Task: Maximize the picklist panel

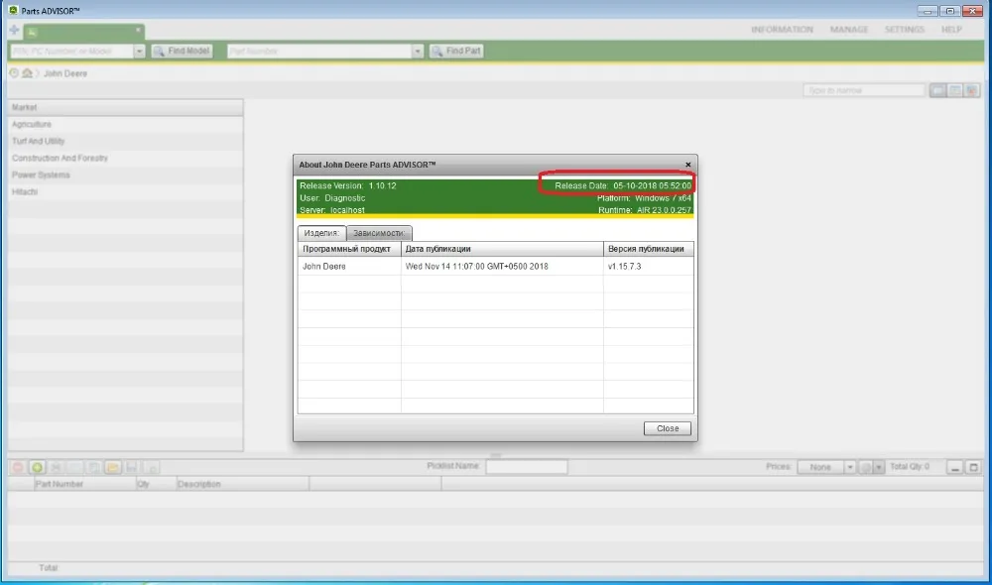Action: click(x=974, y=467)
